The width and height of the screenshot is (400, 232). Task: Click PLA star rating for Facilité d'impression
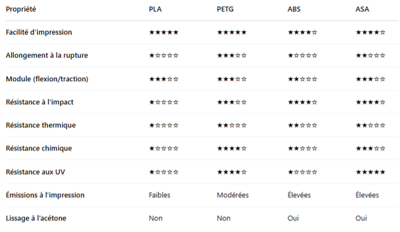tap(163, 32)
